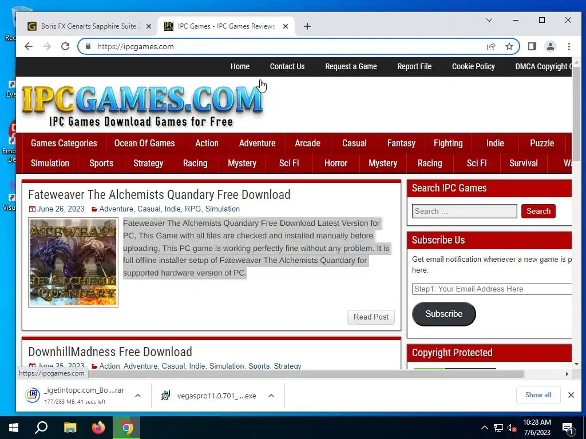The width and height of the screenshot is (586, 439).
Task: Open the Games Categories menu
Action: (64, 143)
